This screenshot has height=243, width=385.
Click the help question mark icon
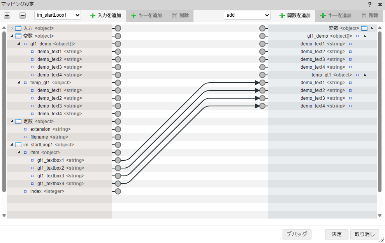pyautogui.click(x=369, y=4)
